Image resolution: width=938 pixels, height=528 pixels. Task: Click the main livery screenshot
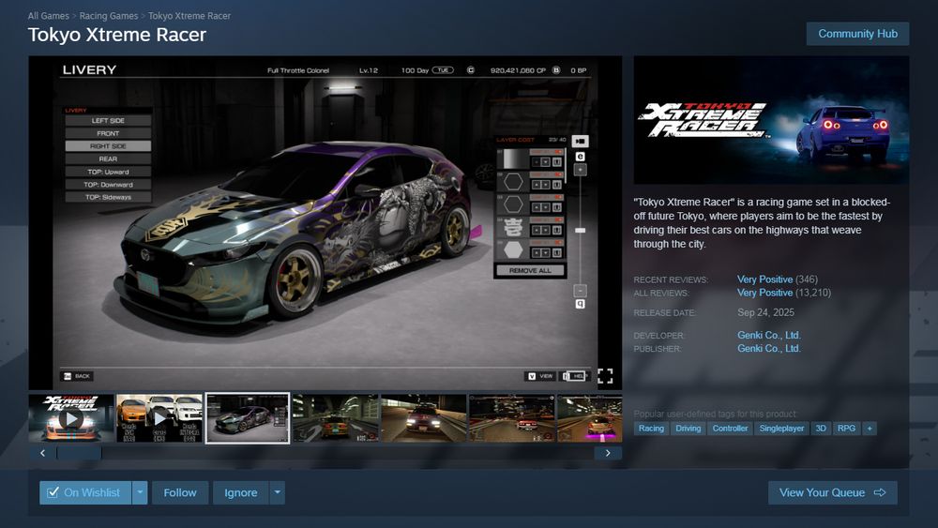click(x=325, y=222)
